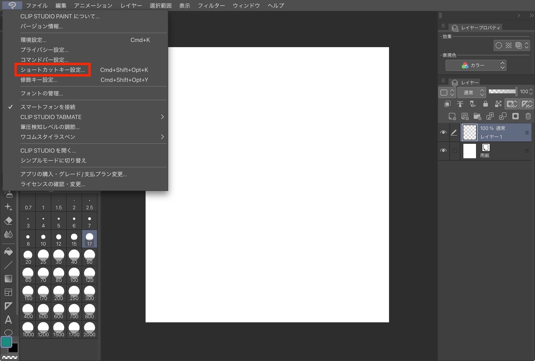
Task: Toggle スマートフォンを接続 checked menu item
Action: pyautogui.click(x=85, y=107)
